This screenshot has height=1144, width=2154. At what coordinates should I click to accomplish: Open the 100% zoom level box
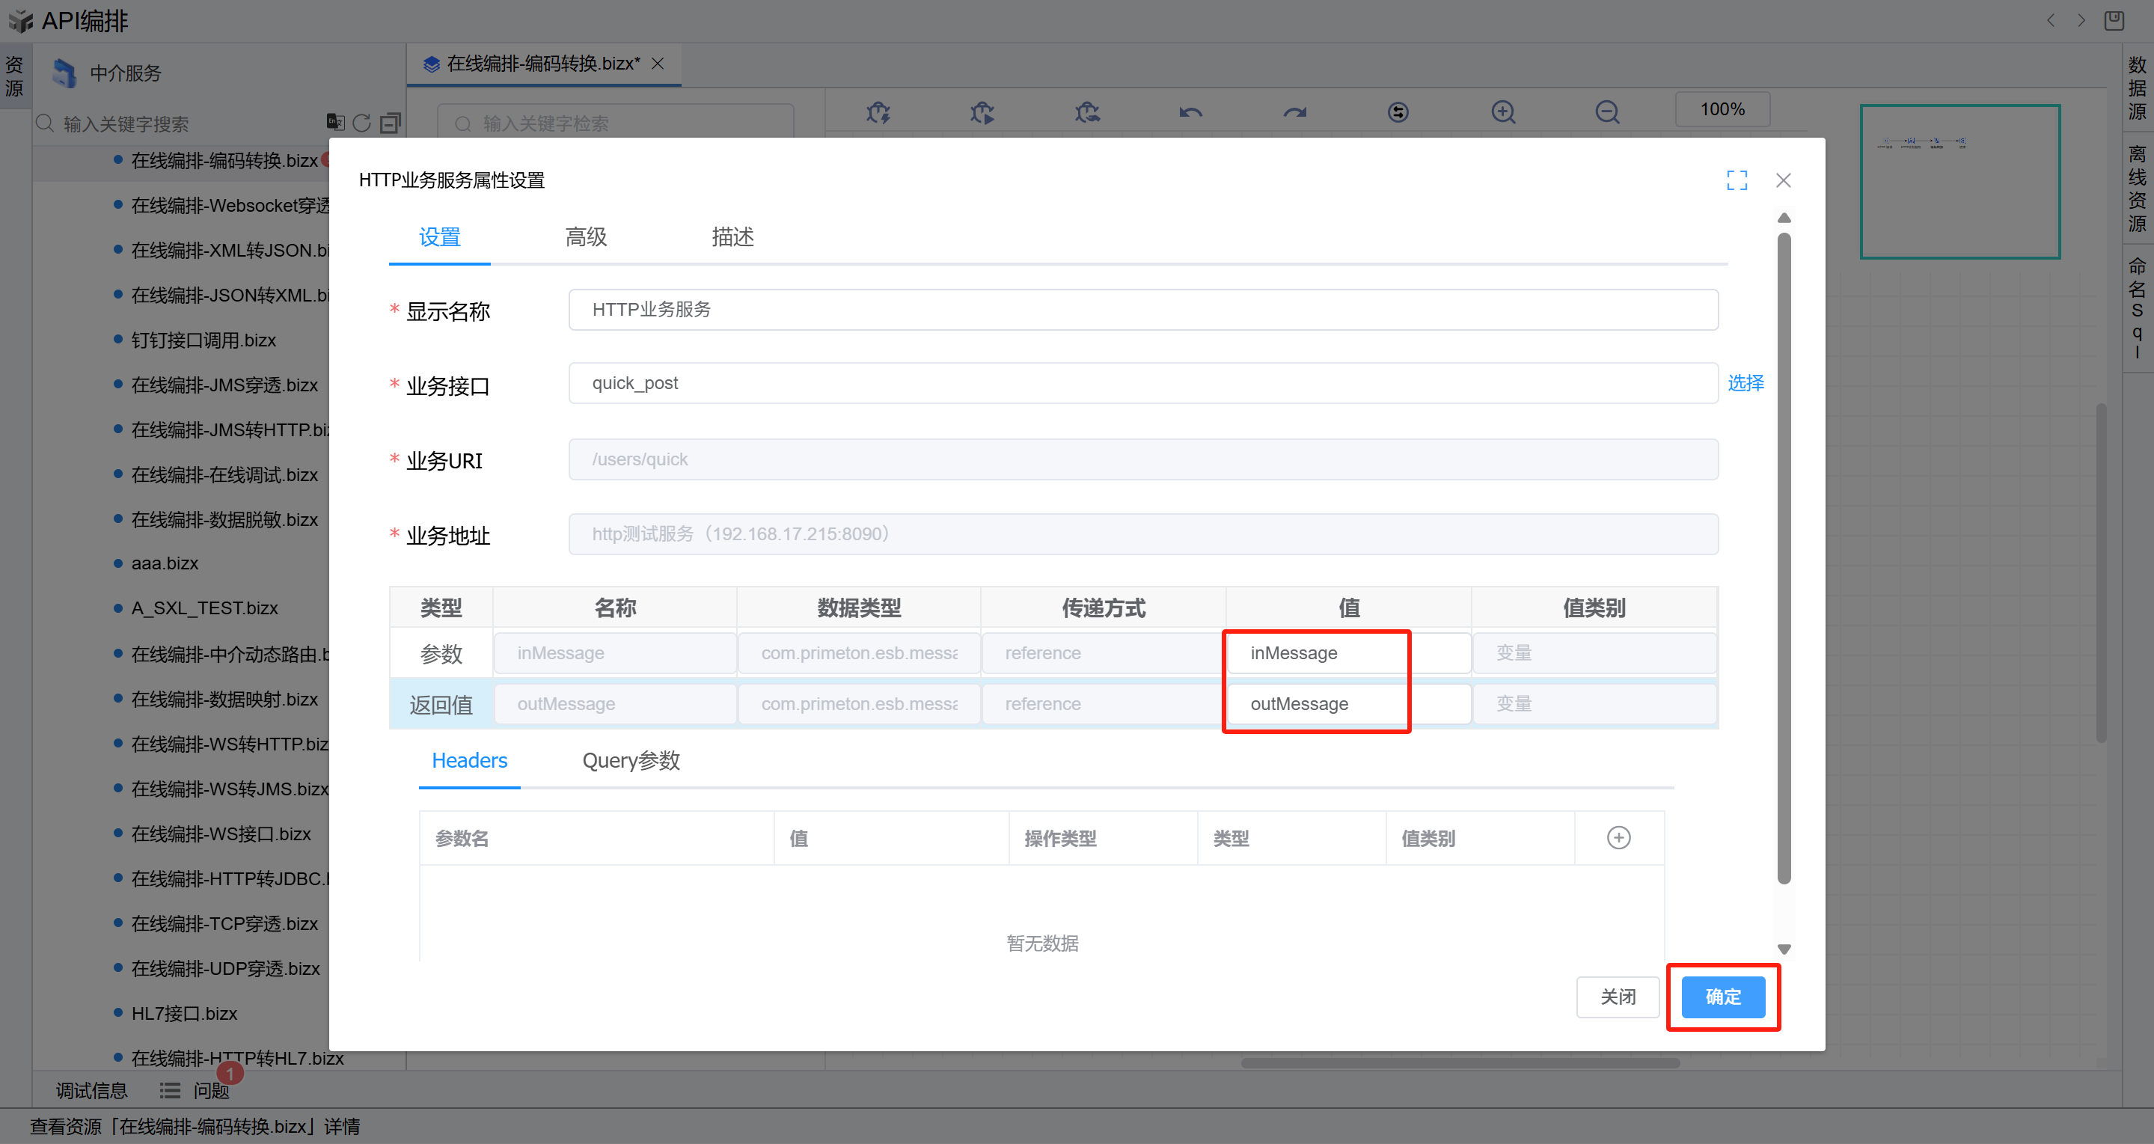coord(1722,109)
